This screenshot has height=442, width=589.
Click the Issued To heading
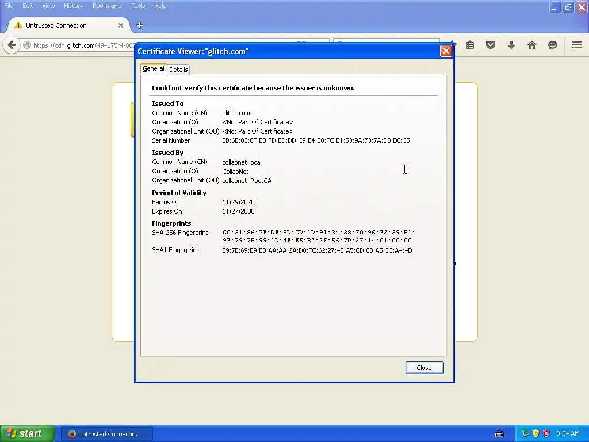coord(167,104)
